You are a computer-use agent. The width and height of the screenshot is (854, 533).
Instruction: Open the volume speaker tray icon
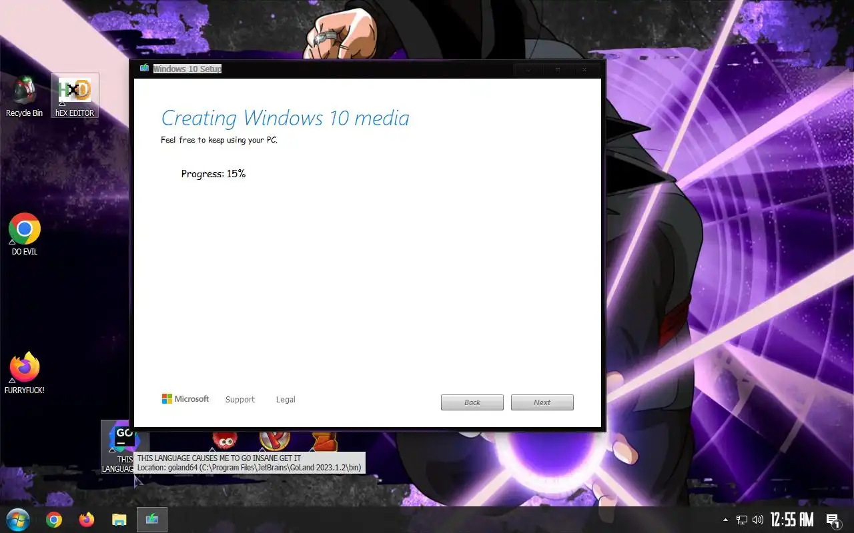click(758, 520)
